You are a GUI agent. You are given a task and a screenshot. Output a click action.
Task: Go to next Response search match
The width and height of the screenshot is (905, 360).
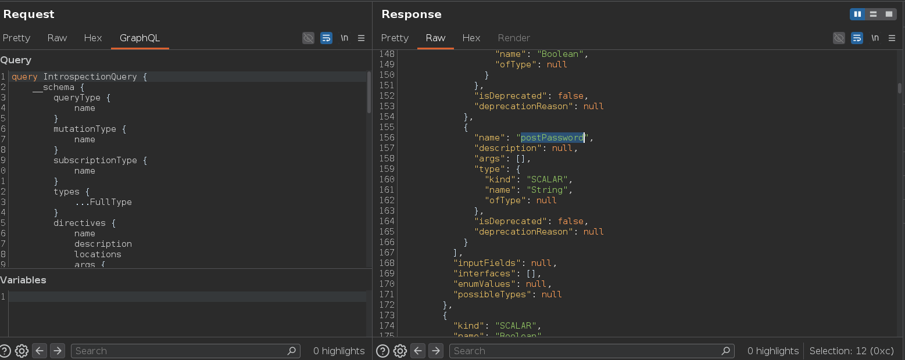pos(436,351)
